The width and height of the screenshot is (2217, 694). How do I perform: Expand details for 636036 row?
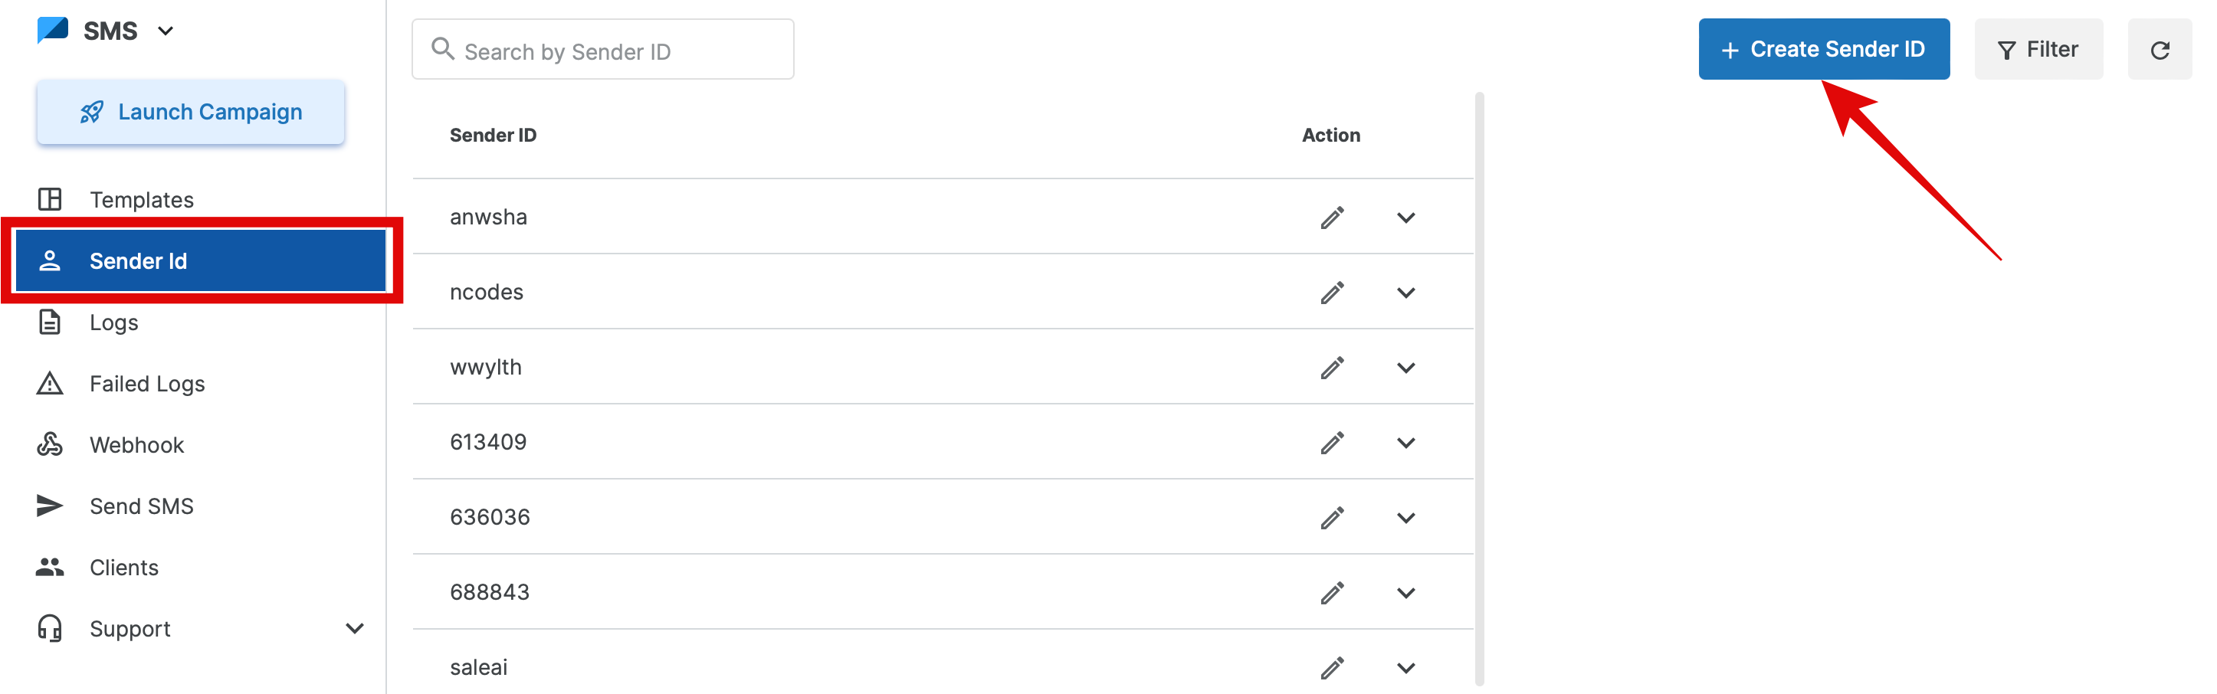1405,518
